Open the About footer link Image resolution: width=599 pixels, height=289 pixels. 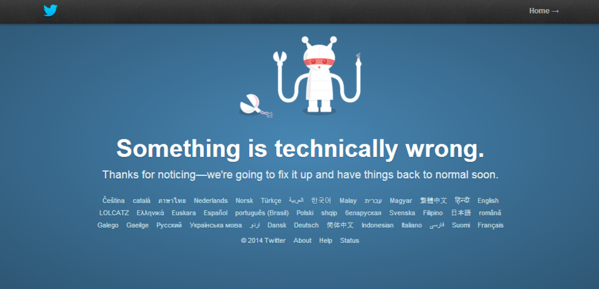click(302, 240)
